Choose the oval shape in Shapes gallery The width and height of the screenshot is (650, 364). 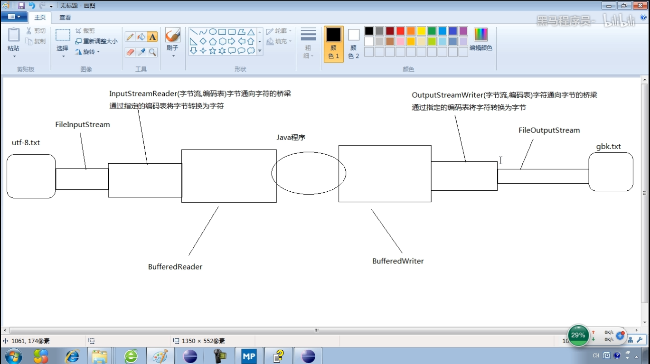click(213, 32)
